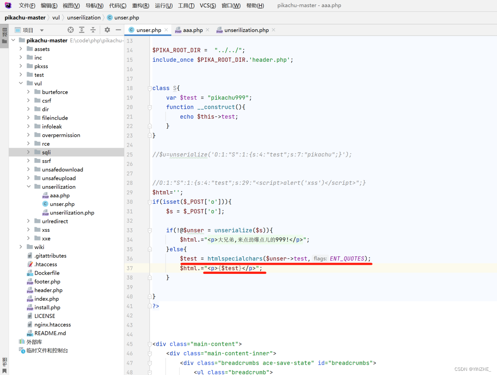Screen dimensions: 497x375
Task: Open .gitattributes in project tree
Action: coord(47,256)
